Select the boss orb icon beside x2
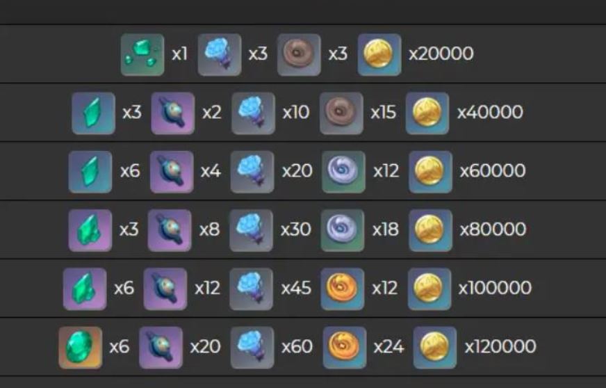This screenshot has height=388, width=606. pyautogui.click(x=173, y=113)
